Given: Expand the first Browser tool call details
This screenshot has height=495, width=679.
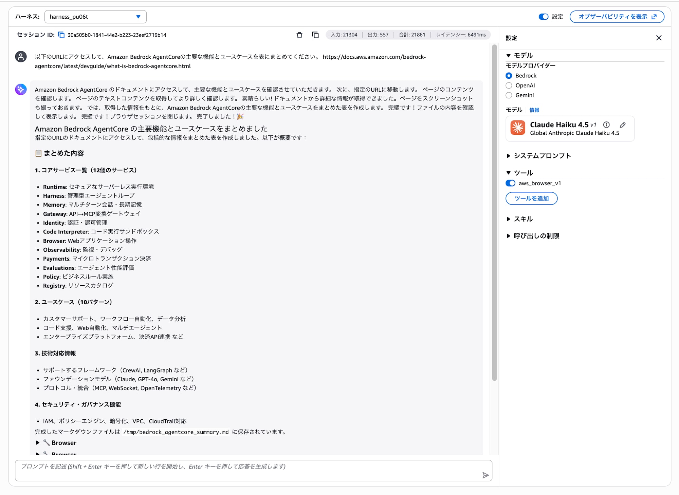Looking at the screenshot, I should click(x=57, y=443).
